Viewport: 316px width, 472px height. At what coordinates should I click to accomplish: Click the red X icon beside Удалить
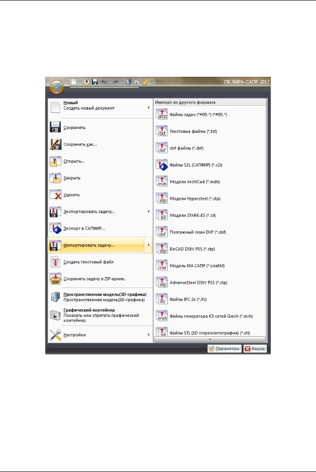(x=56, y=195)
